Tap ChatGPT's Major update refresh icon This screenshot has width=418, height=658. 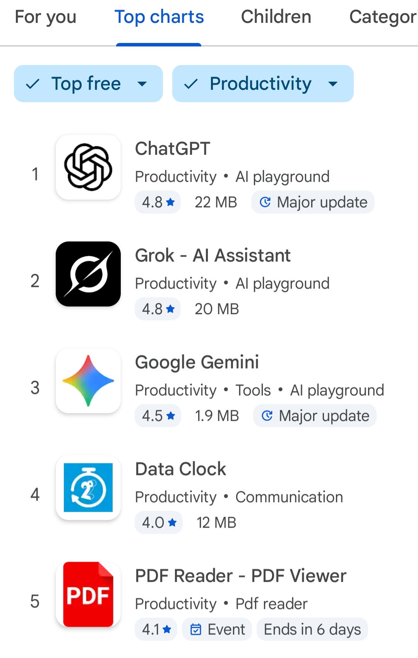point(265,202)
